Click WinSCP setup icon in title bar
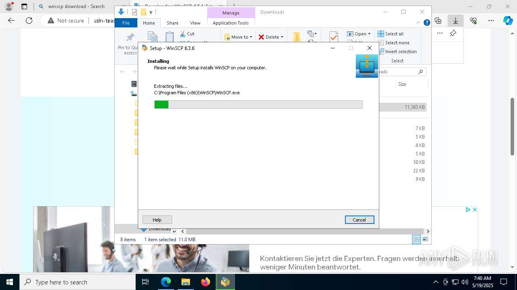The image size is (517, 290). [145, 48]
